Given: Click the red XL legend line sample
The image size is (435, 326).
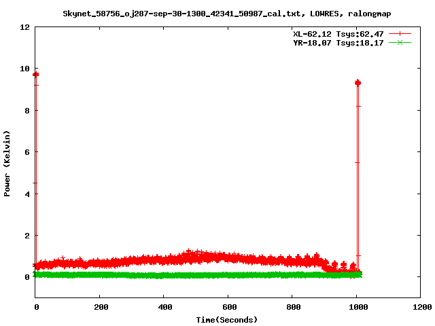Looking at the screenshot, I should [x=400, y=33].
